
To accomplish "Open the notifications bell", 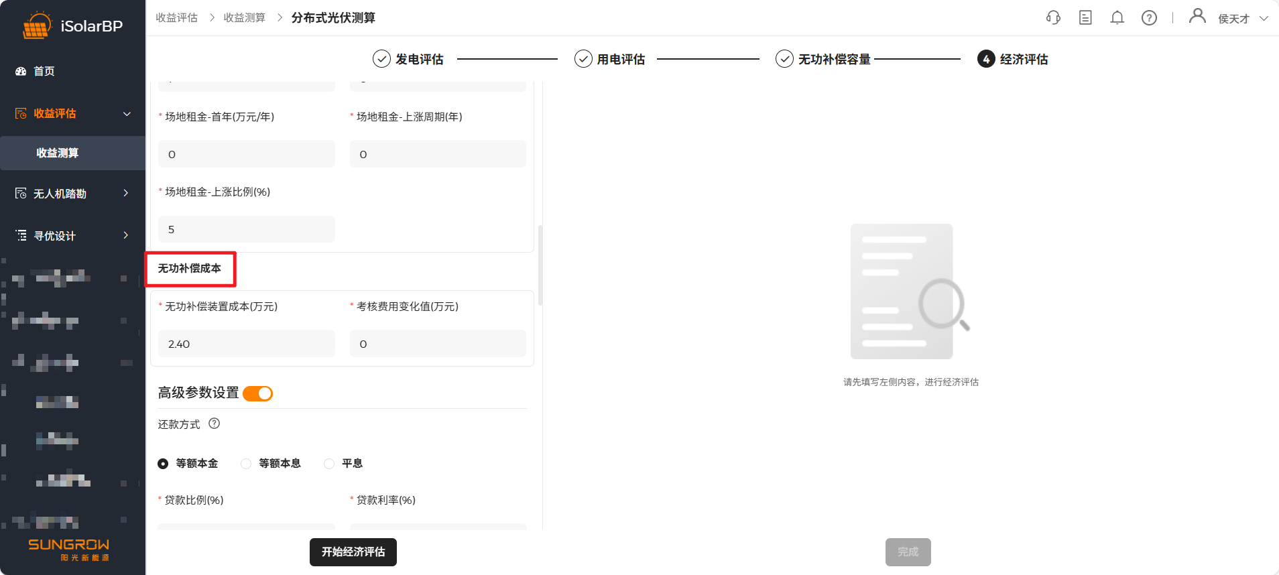I will (x=1117, y=18).
